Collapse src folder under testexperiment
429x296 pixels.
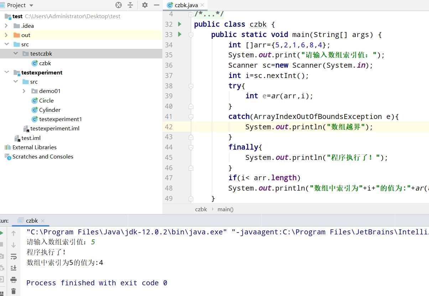point(15,82)
